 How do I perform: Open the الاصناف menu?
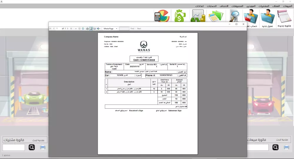click(224, 6)
